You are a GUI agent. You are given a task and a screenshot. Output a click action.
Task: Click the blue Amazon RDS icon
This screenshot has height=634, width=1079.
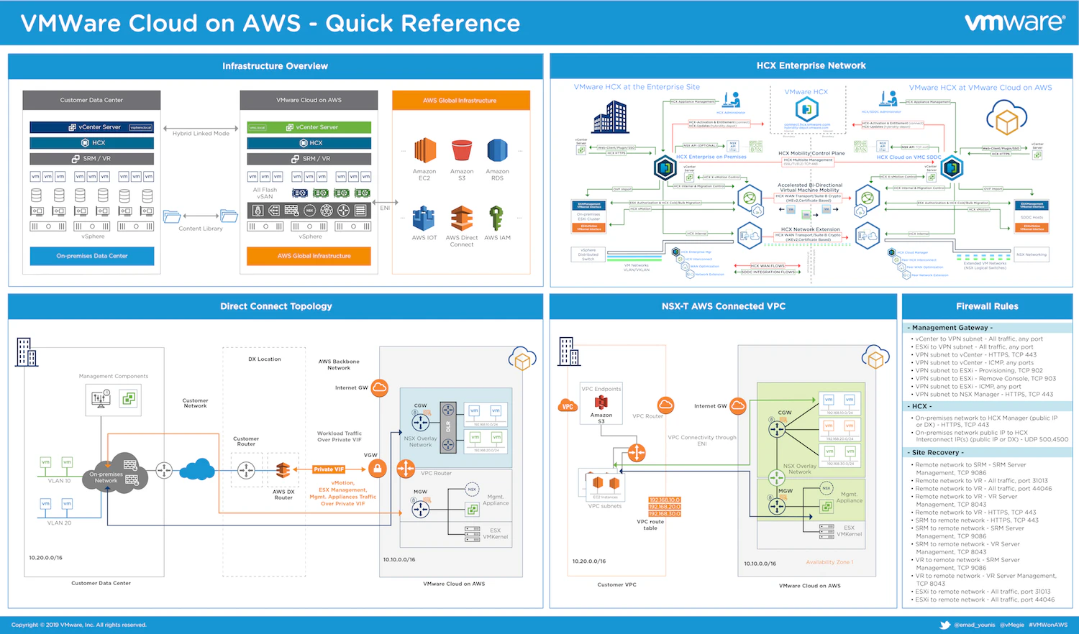(x=497, y=151)
